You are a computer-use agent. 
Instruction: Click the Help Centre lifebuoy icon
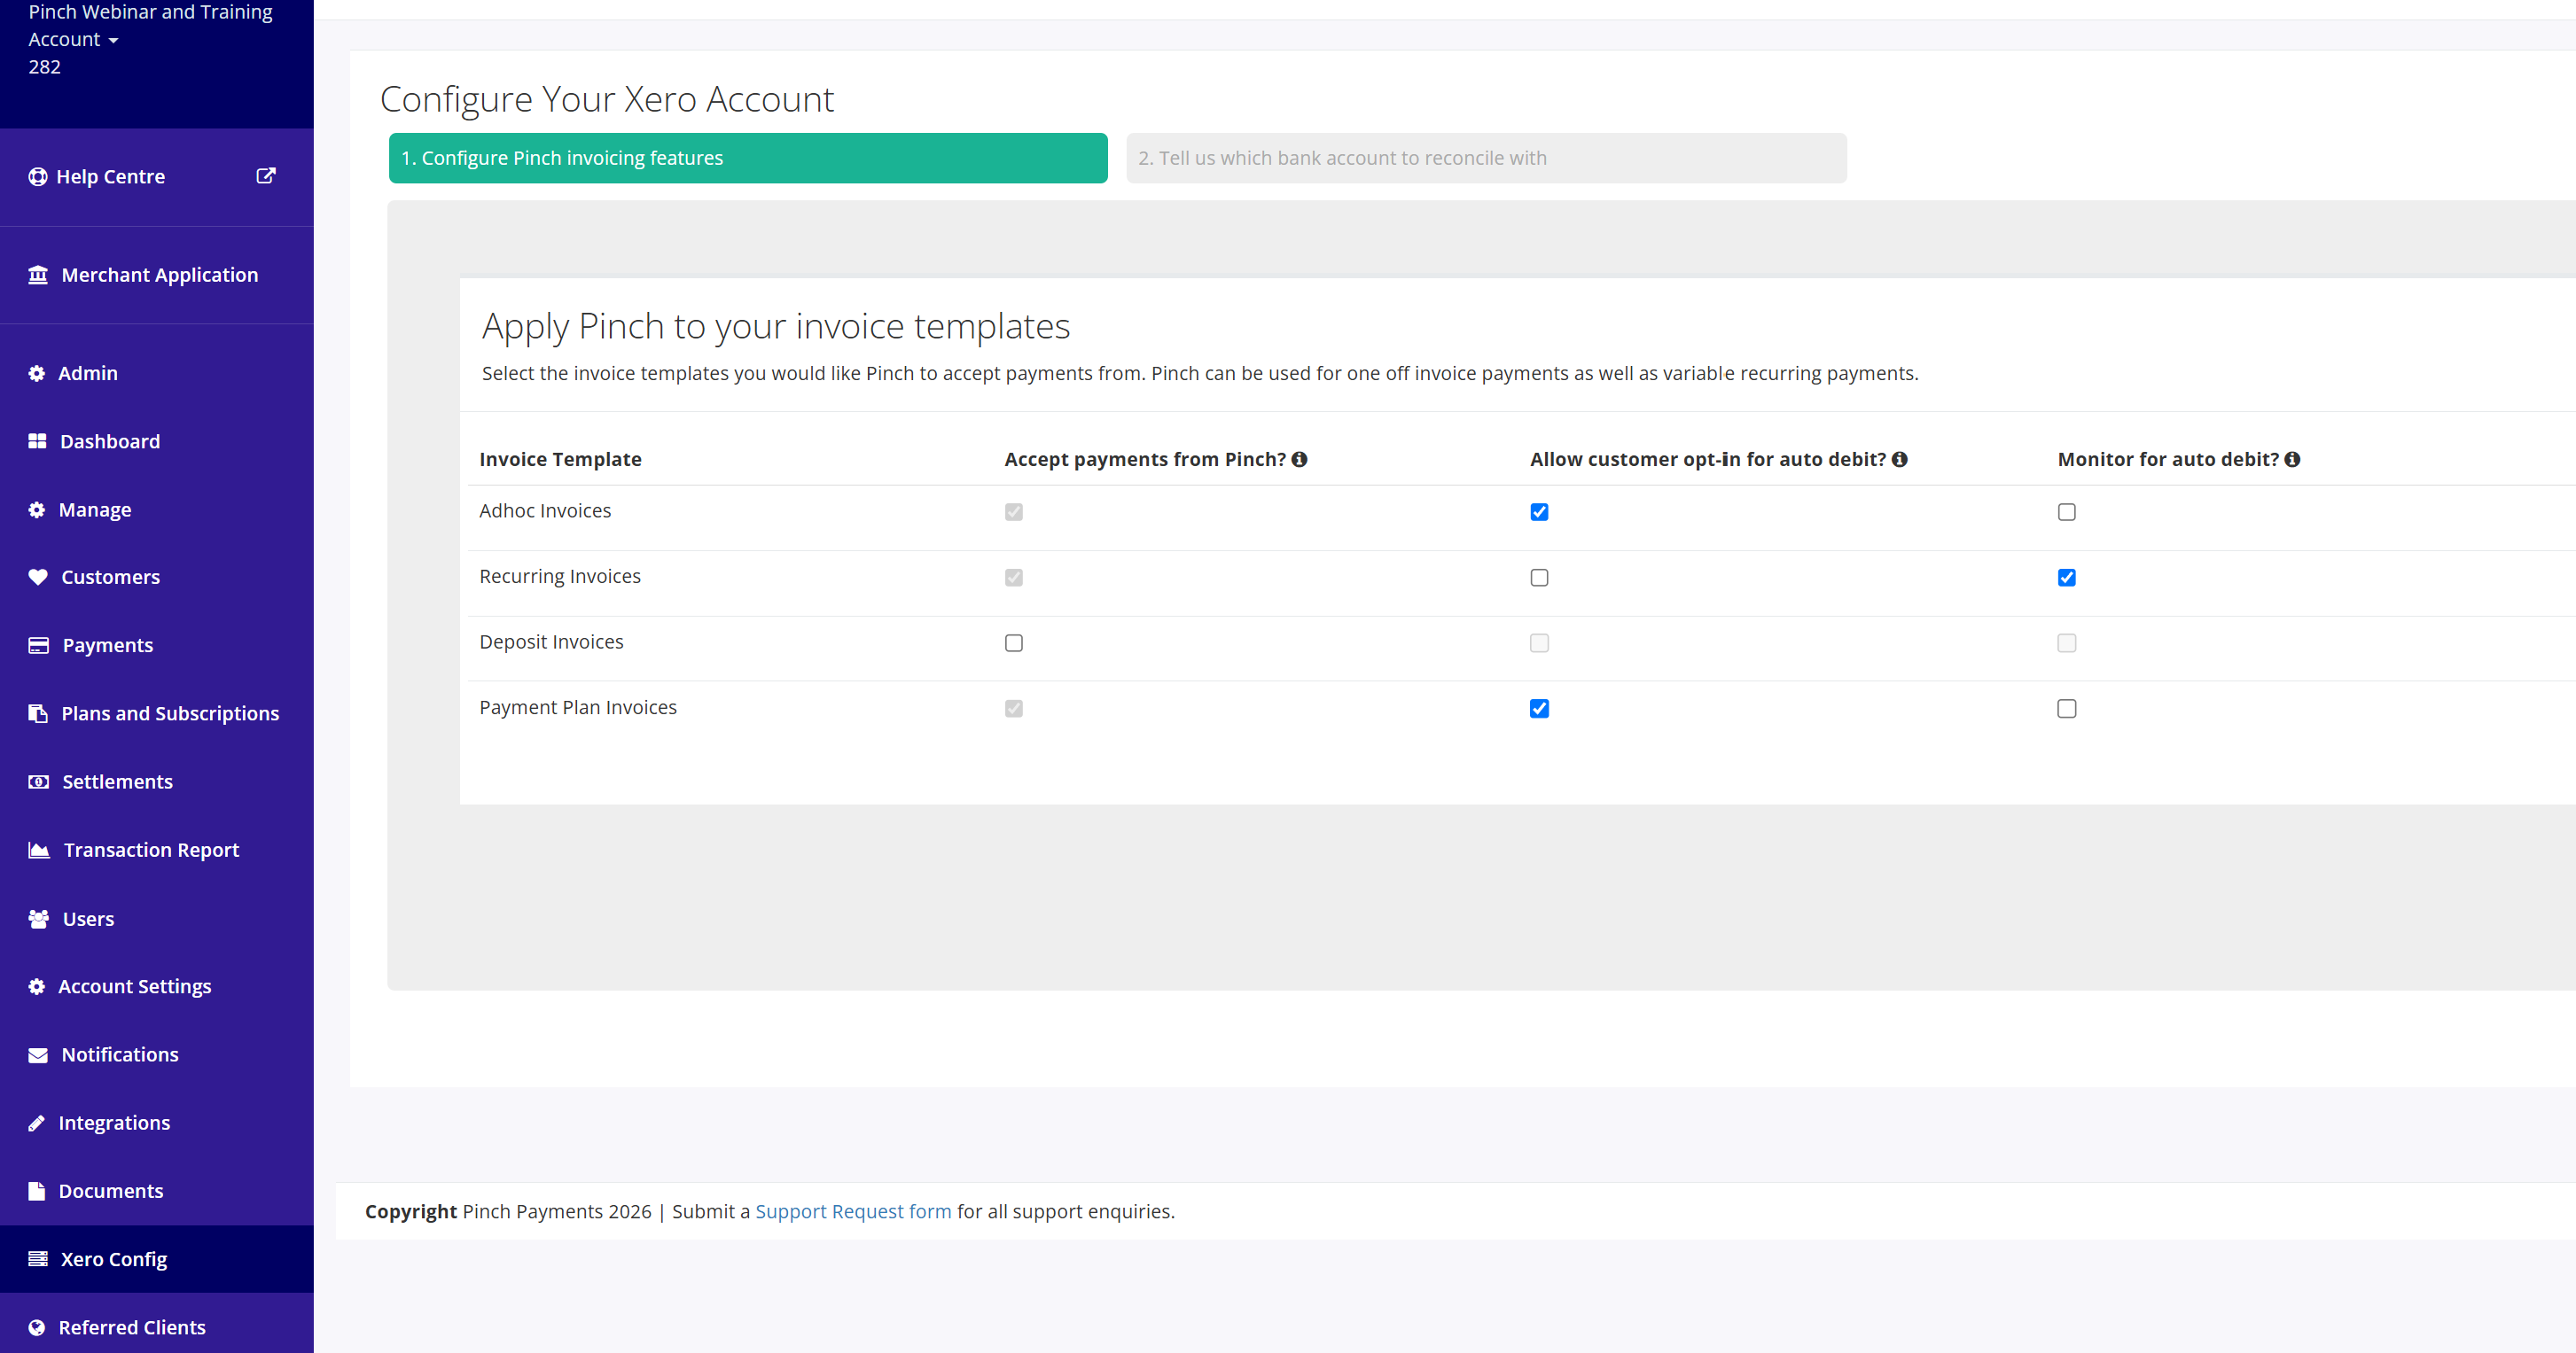click(x=38, y=177)
